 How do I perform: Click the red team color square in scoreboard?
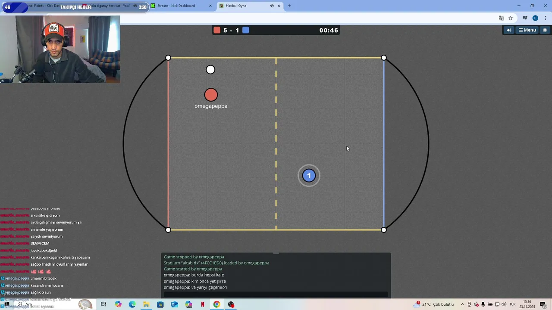click(217, 30)
